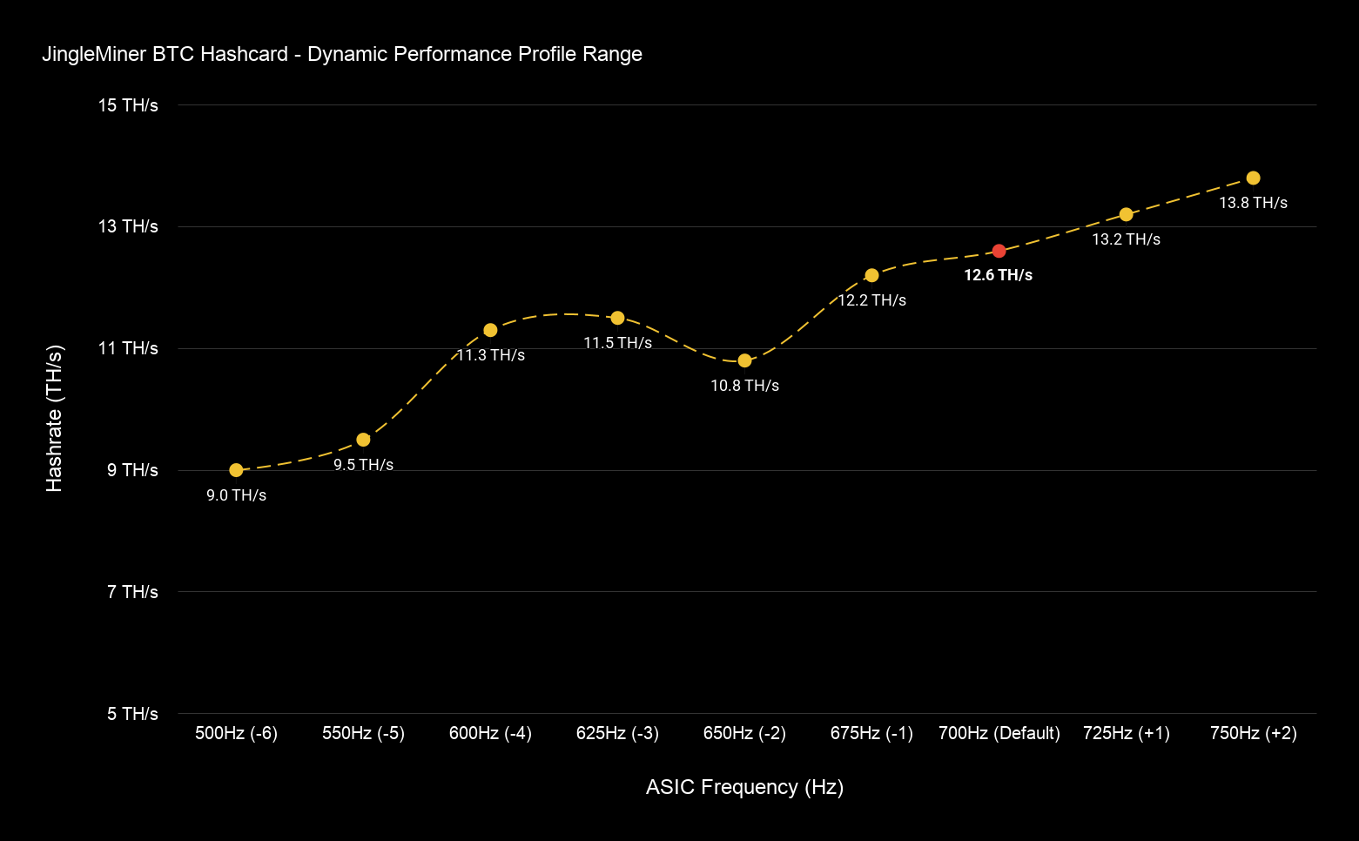Select the 'Hashrate (TH/s)' vertical axis title
The width and height of the screenshot is (1359, 841).
tap(54, 418)
